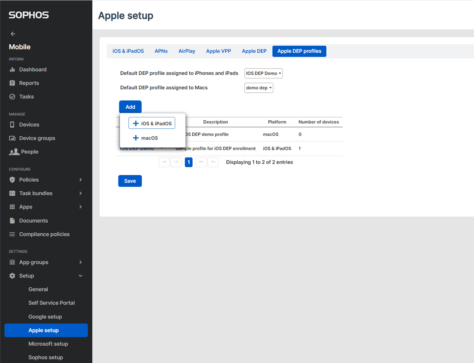
Task: Click the Policies shield icon
Action: pos(12,180)
